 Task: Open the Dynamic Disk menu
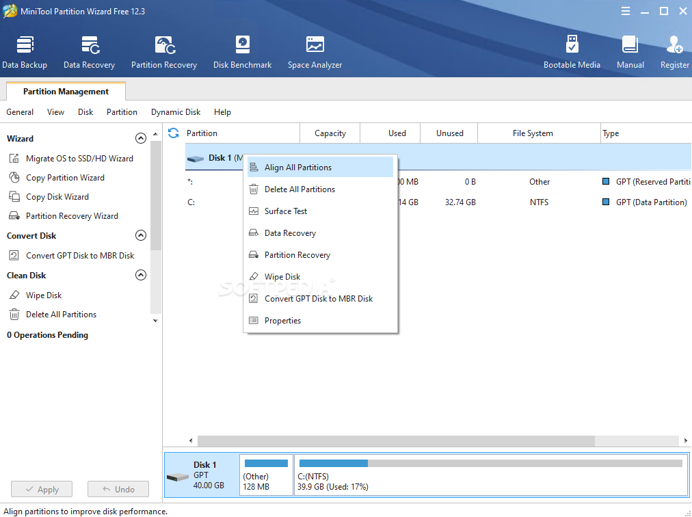pos(176,112)
